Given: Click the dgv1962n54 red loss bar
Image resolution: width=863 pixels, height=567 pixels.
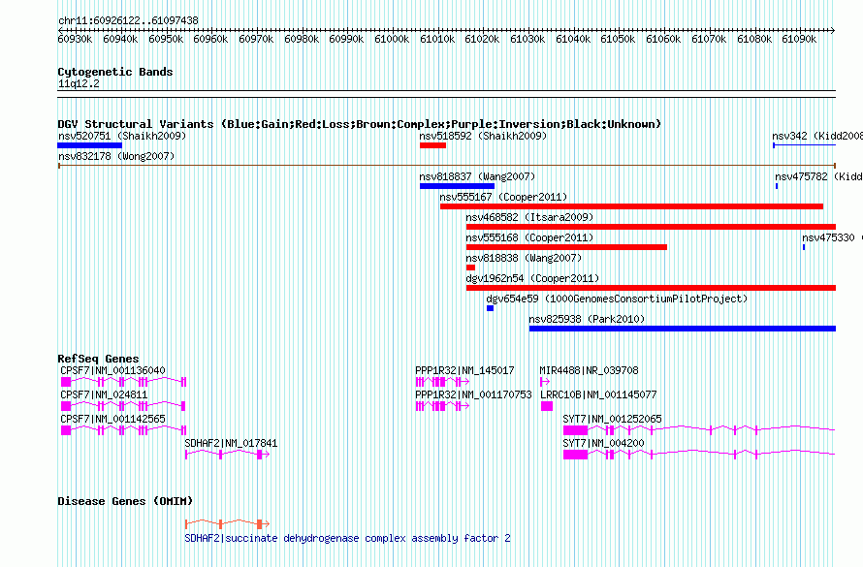Looking at the screenshot, I should coord(651,288).
